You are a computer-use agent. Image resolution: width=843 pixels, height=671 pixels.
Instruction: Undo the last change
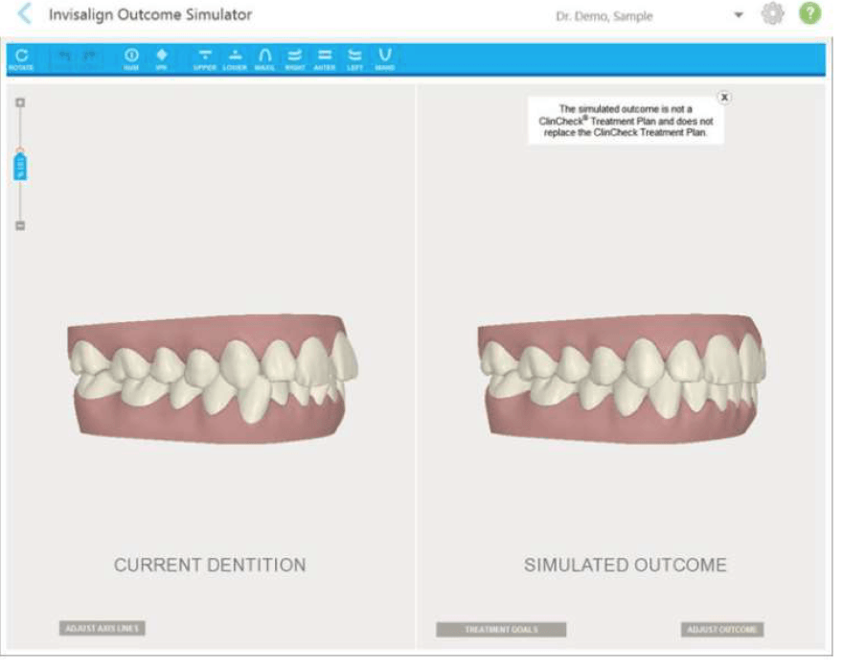coord(65,56)
